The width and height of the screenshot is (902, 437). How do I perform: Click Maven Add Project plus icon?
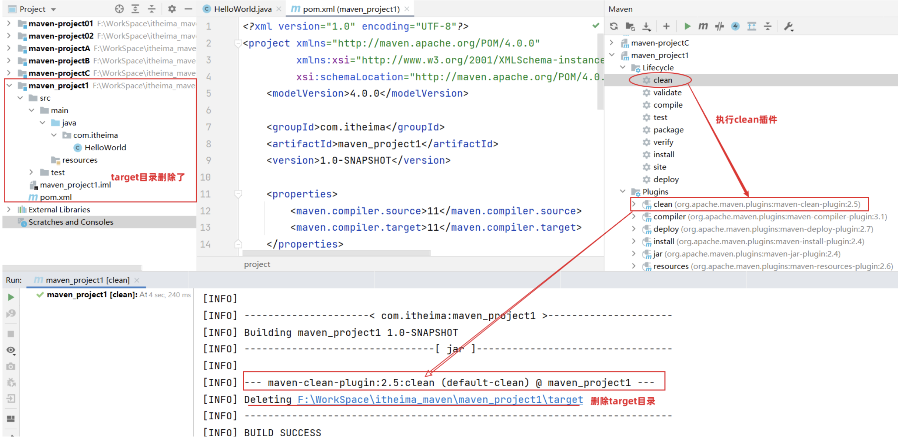[666, 26]
